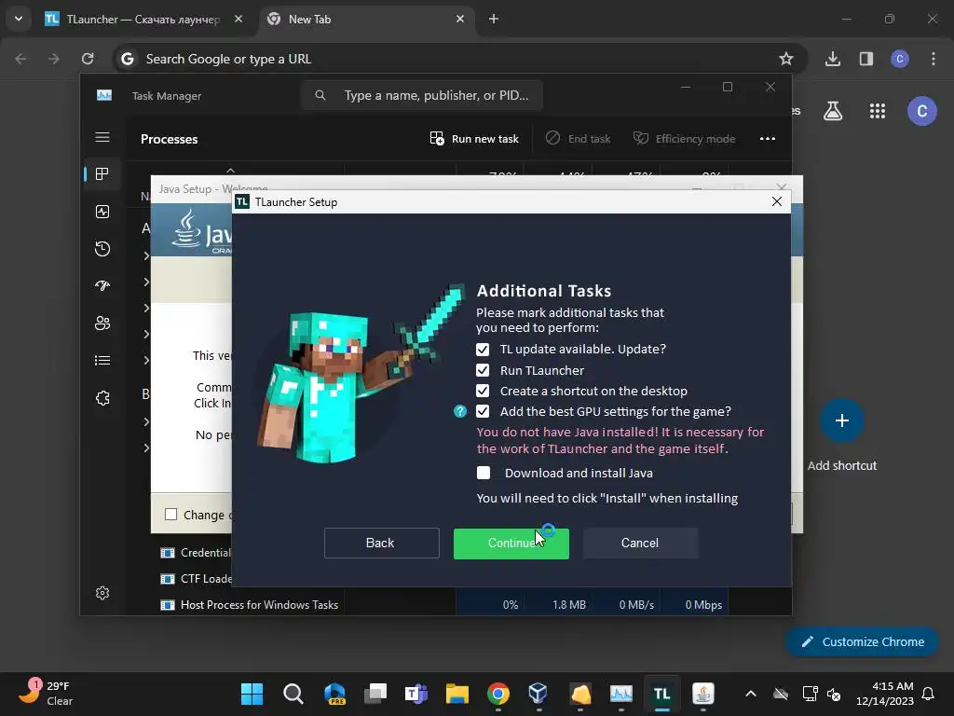
Task: Open TLauncher taskbar icon
Action: click(x=662, y=694)
